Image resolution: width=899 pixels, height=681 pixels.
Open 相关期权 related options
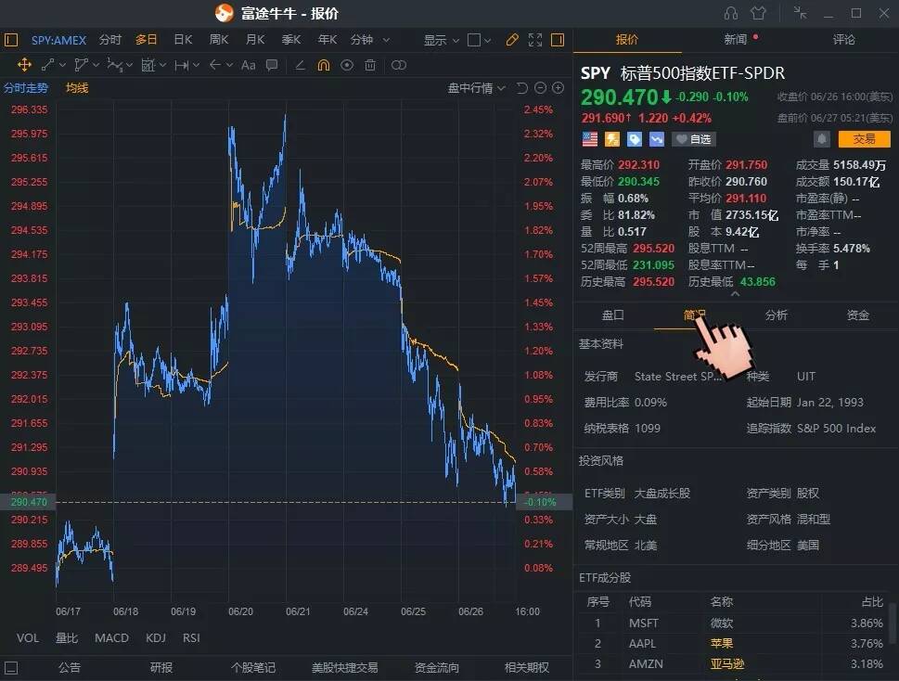tap(526, 667)
